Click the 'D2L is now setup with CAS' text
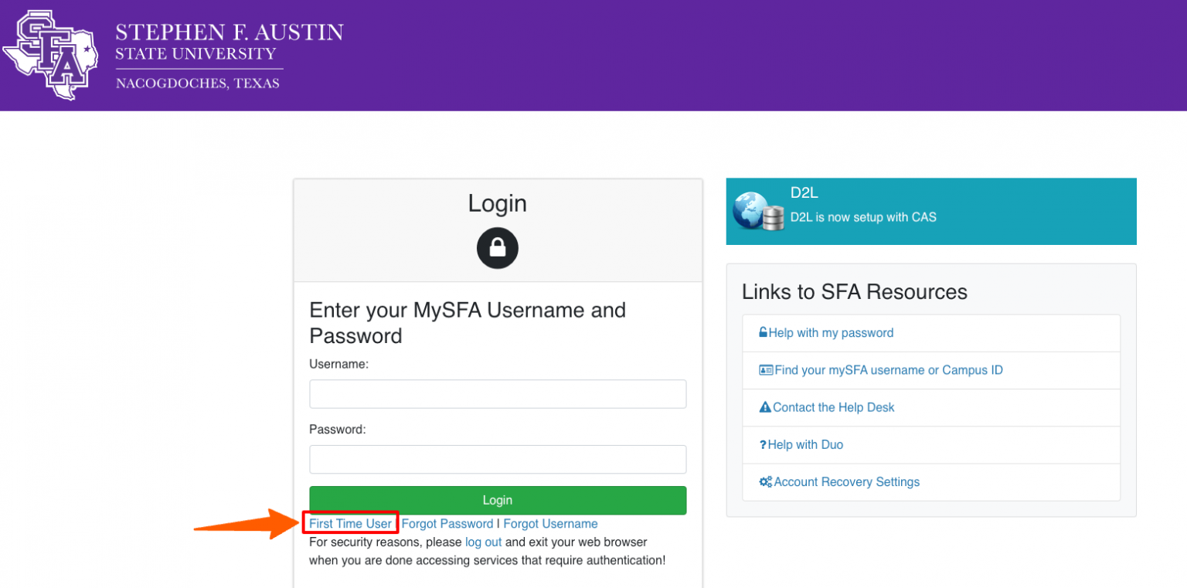The image size is (1187, 588). (x=863, y=218)
